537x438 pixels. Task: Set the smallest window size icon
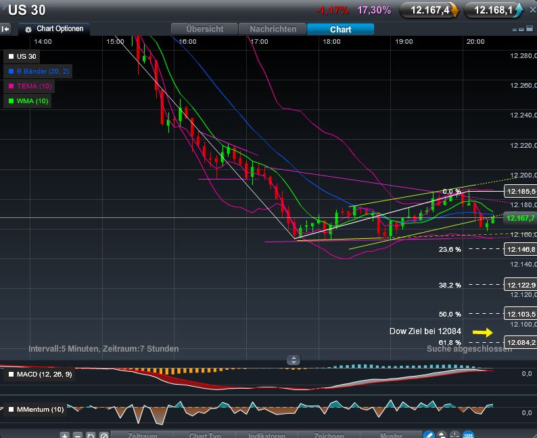coord(515,30)
